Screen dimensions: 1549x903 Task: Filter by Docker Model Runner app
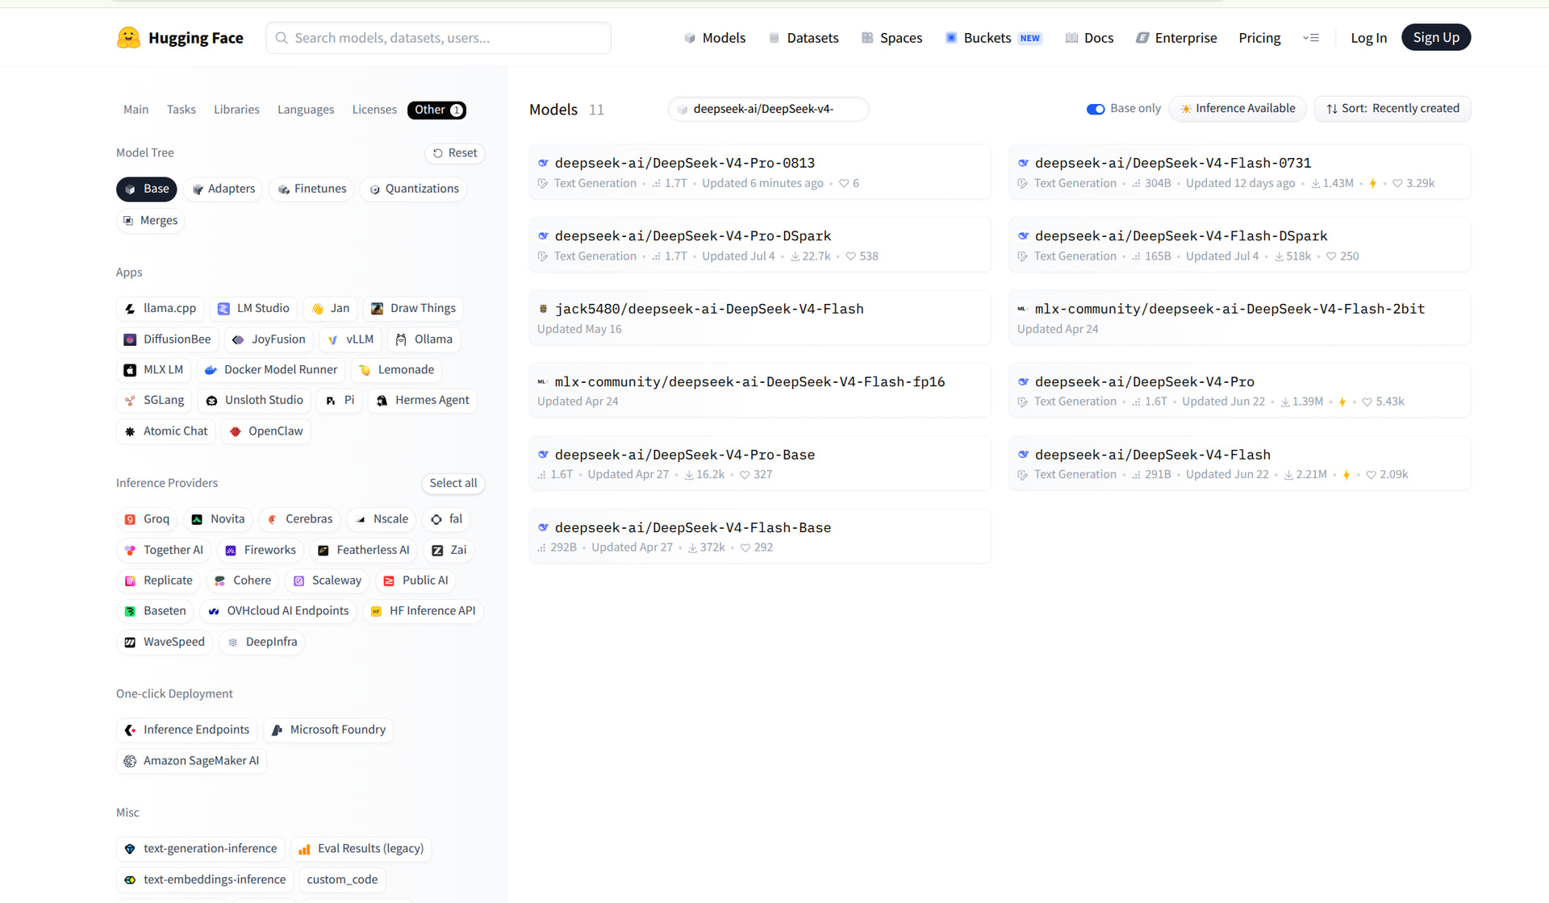pos(271,370)
